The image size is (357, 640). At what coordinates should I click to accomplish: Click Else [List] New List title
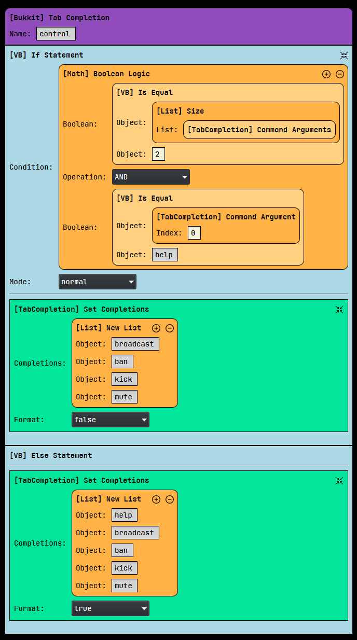coord(108,499)
